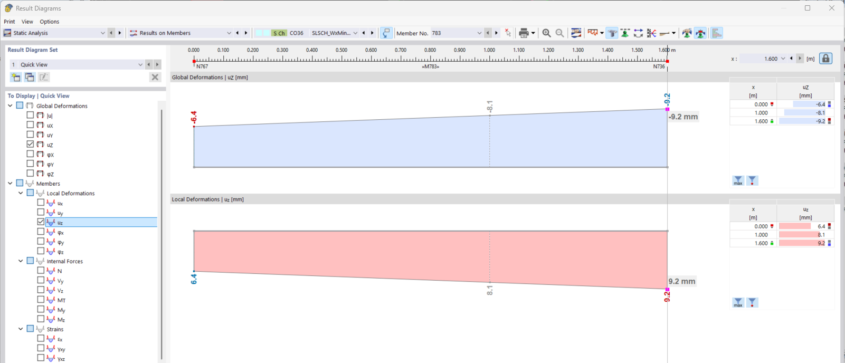Click the printer icon in toolbar
The height and width of the screenshot is (363, 845).
[x=523, y=33]
